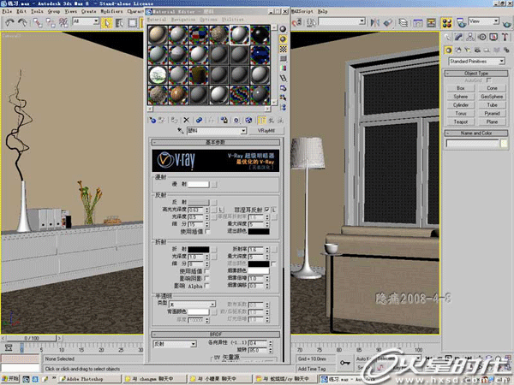
Task: Select Lights category in Create panel
Action: click(x=468, y=50)
